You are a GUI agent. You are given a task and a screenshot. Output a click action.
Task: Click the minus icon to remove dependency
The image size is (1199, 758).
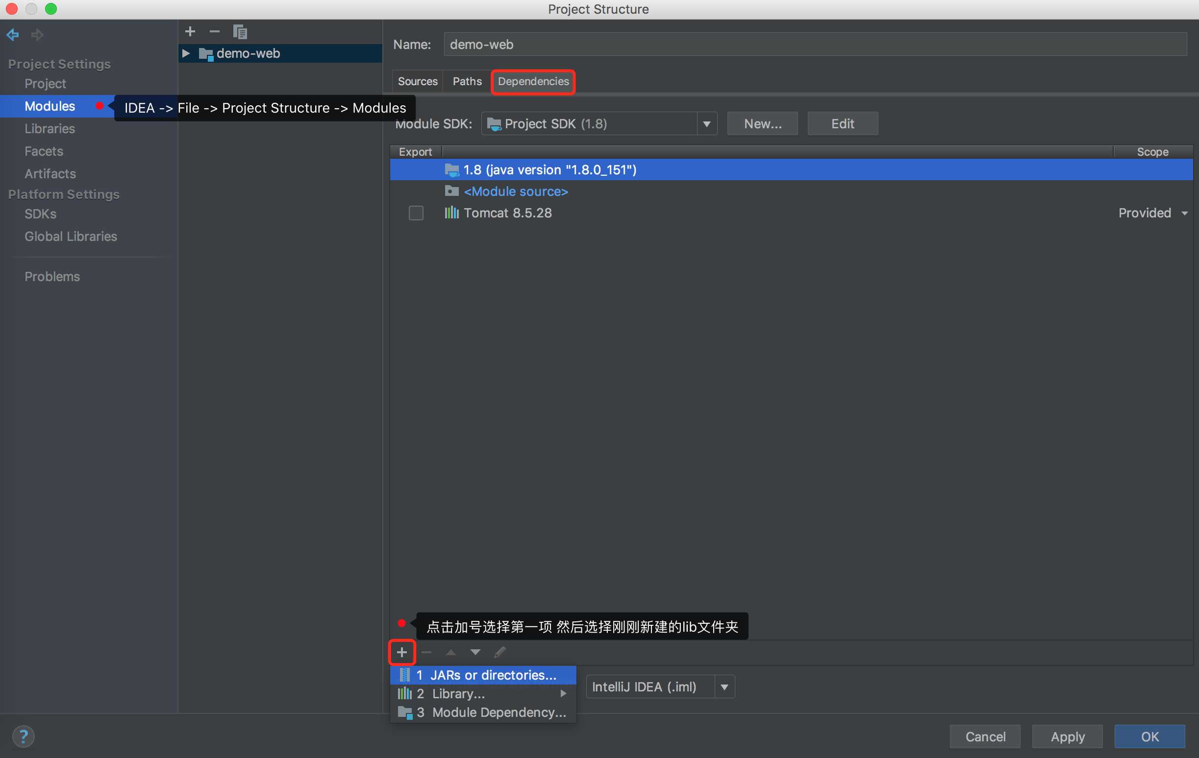[425, 651]
